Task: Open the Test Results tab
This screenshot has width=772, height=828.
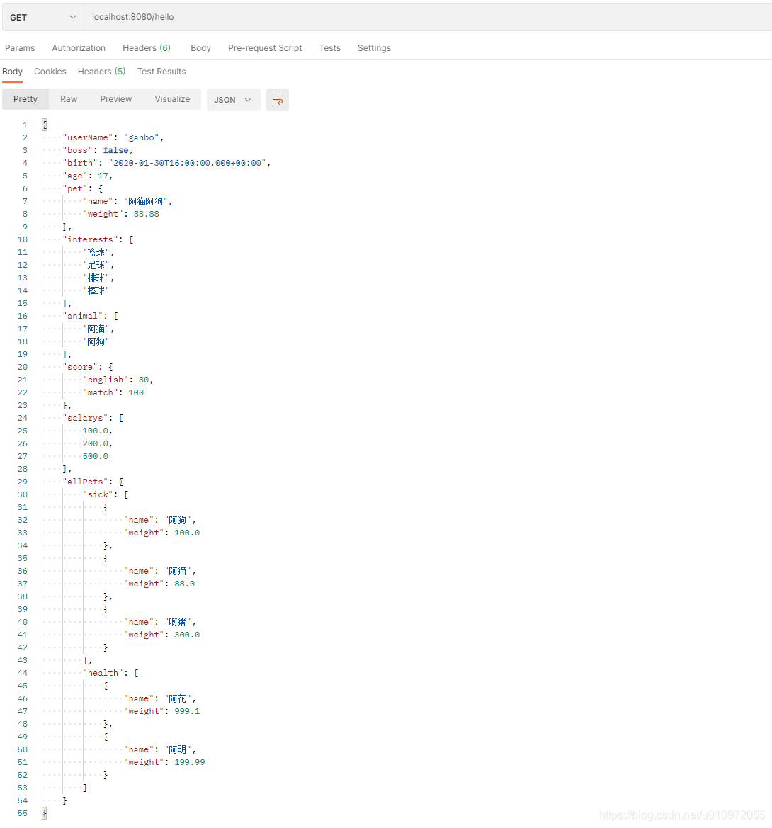Action: (x=161, y=72)
